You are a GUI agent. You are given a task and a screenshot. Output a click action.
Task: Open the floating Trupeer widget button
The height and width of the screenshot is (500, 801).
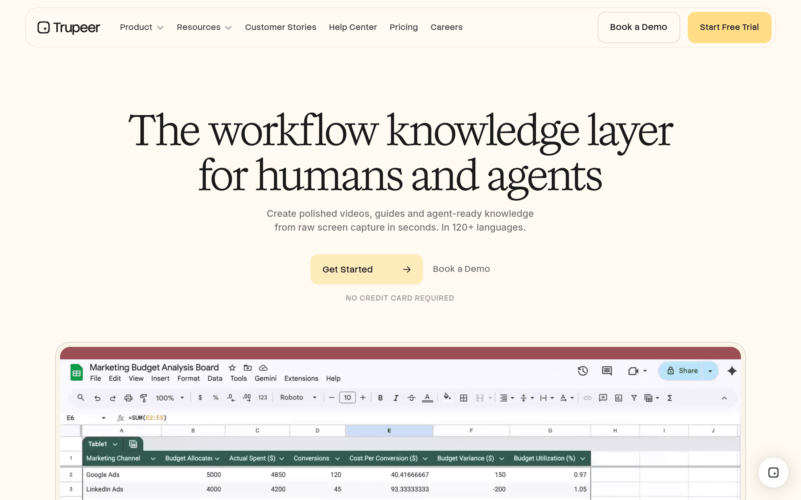(773, 472)
